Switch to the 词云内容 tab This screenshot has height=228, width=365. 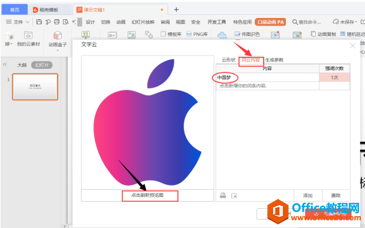(251, 60)
